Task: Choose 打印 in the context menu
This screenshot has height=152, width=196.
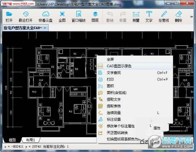Action: click(x=135, y=79)
